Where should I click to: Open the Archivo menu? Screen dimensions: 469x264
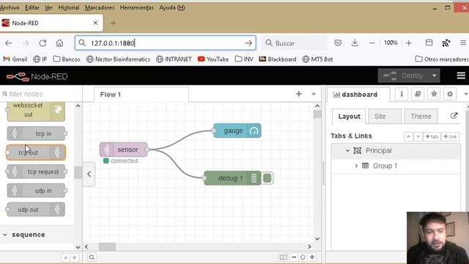click(x=10, y=7)
